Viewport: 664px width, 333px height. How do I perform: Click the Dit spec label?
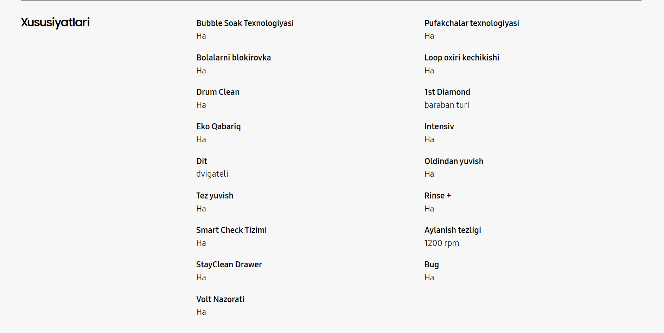(202, 161)
